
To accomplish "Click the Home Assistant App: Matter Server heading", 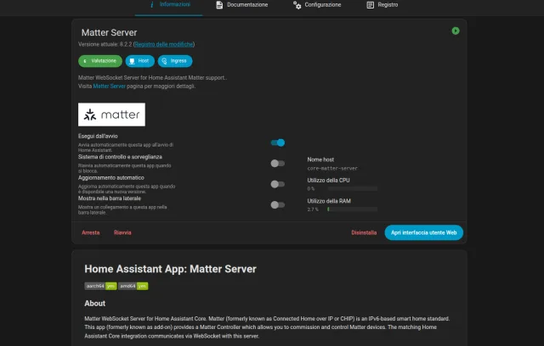I will click(170, 269).
